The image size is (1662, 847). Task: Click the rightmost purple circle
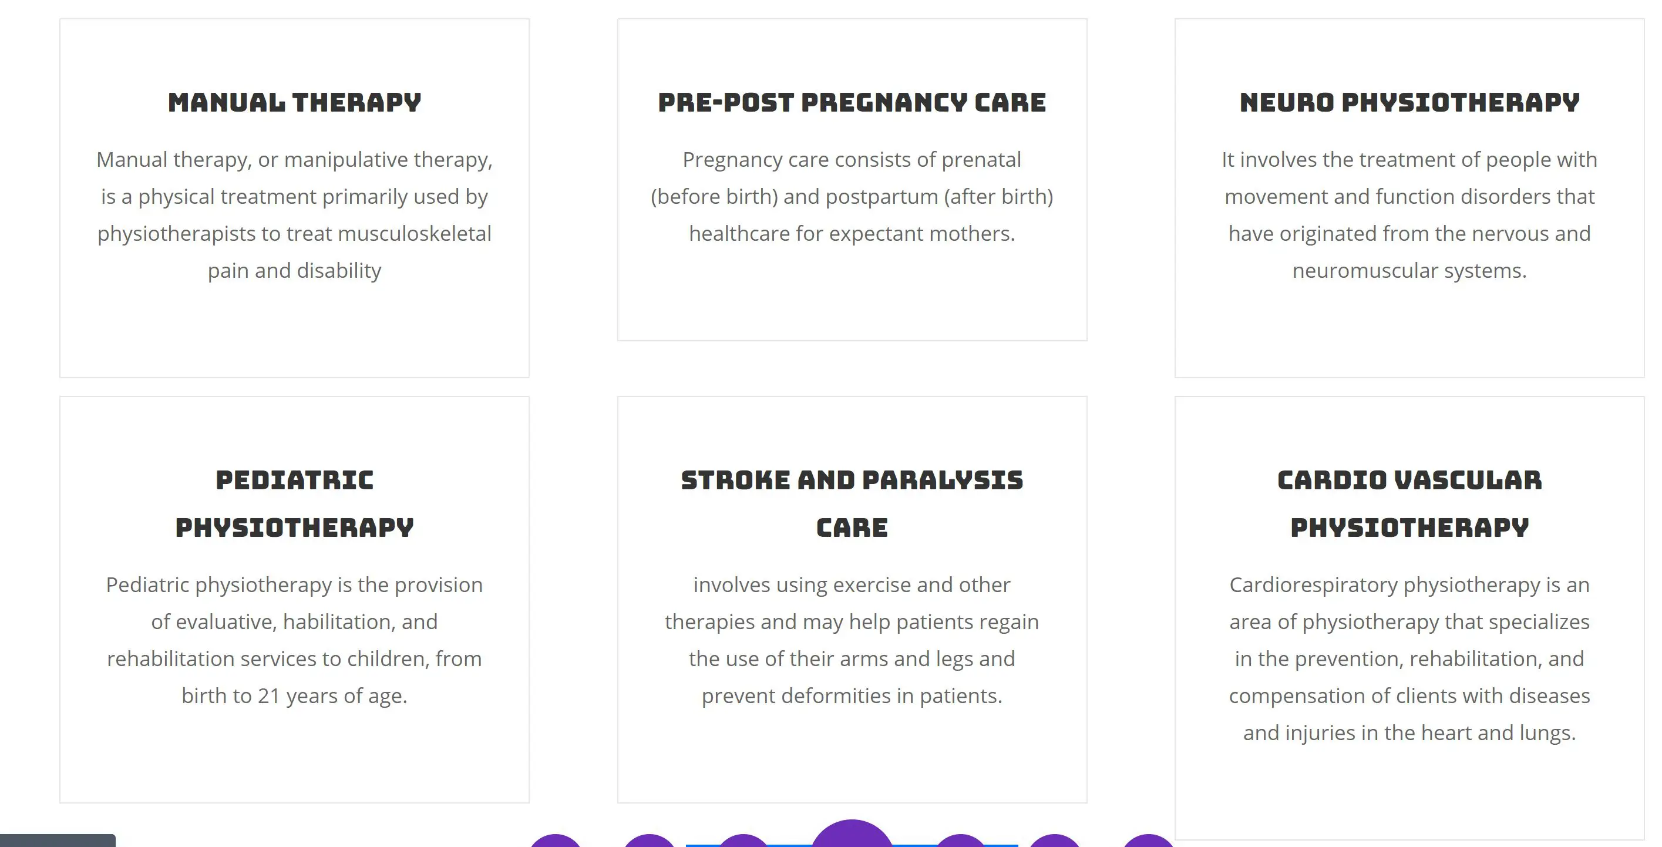[1149, 841]
